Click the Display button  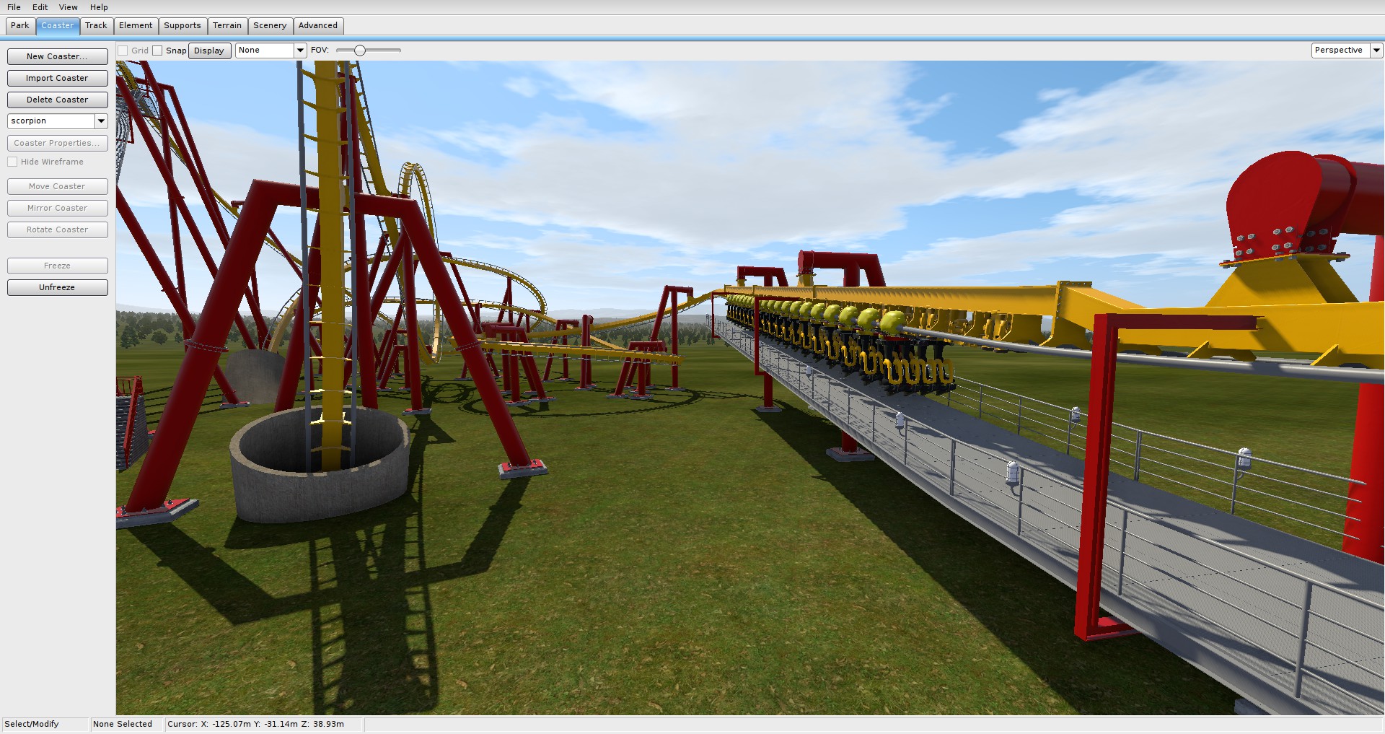pyautogui.click(x=209, y=51)
